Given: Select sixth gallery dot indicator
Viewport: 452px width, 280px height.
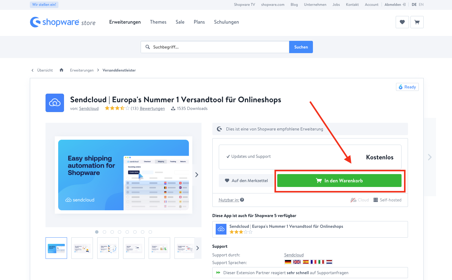Looking at the screenshot, I should [135, 232].
